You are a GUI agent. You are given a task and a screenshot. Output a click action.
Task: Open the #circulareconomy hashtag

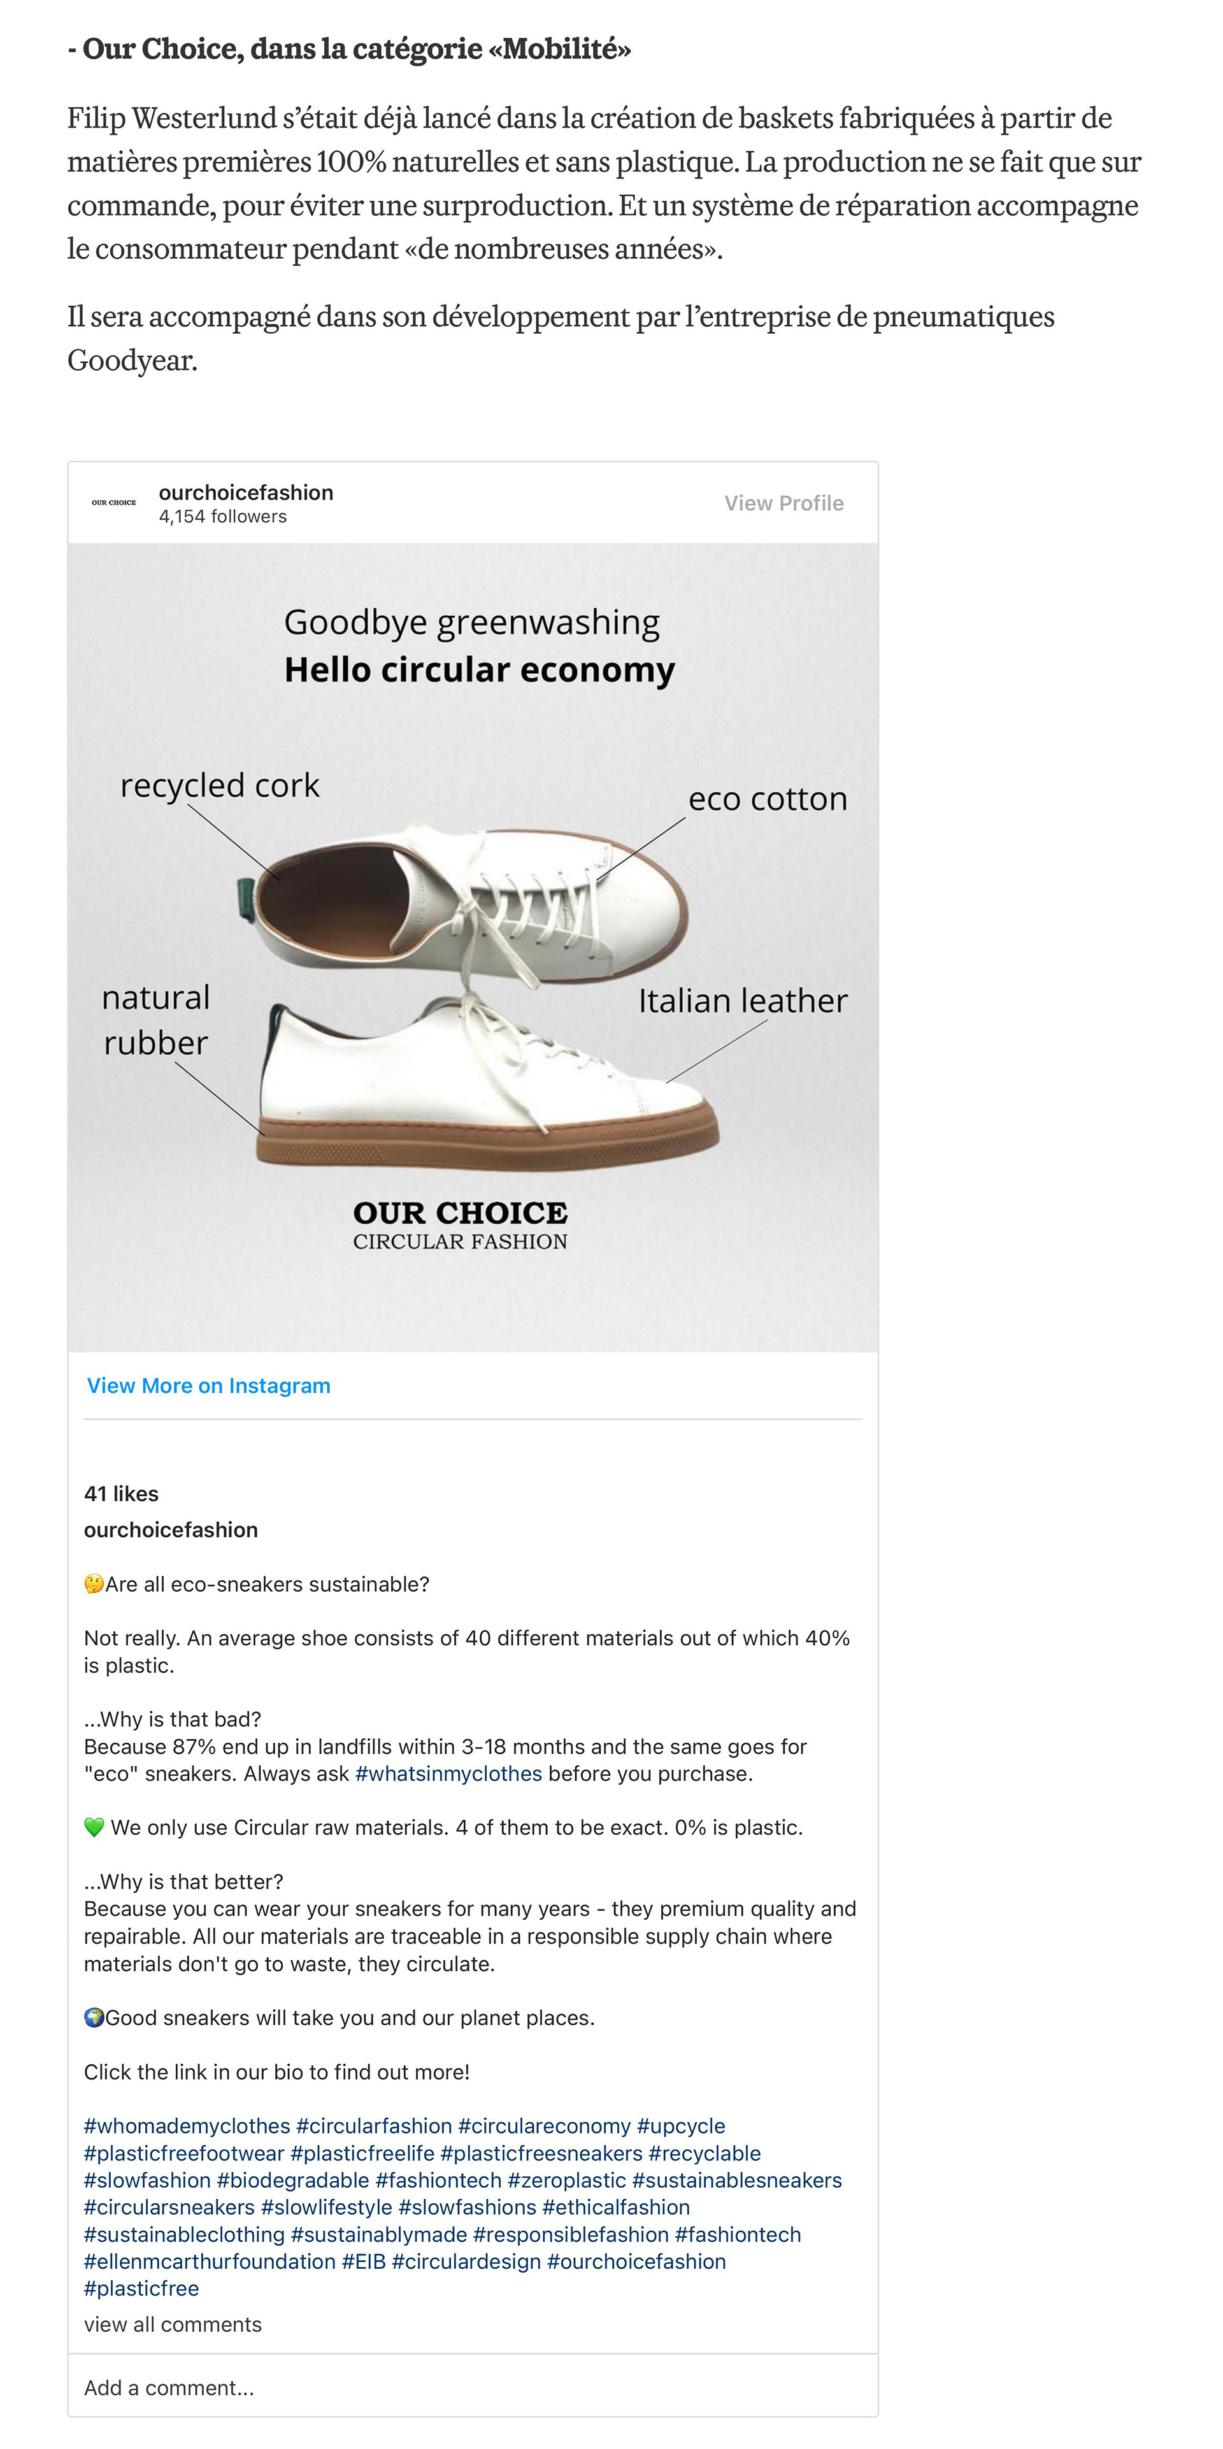click(x=544, y=2126)
